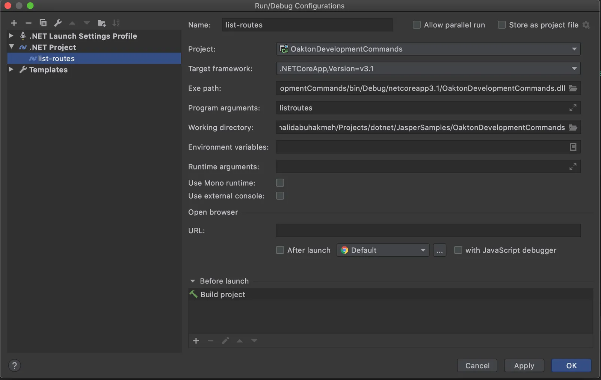Expand Runtime arguments field icon
Screen dimensions: 601x380
click(573, 167)
